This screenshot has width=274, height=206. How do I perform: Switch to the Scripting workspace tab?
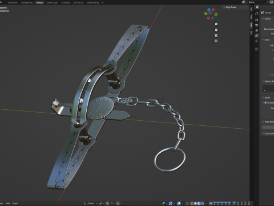coord(66,3)
